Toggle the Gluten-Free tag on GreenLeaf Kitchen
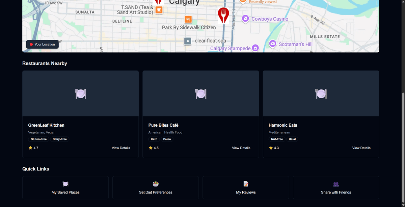The height and width of the screenshot is (207, 405). point(38,139)
